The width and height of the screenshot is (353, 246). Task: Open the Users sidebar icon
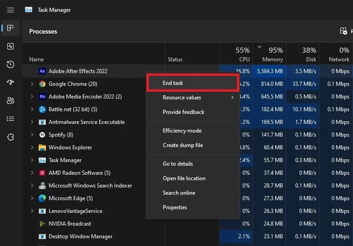10,100
